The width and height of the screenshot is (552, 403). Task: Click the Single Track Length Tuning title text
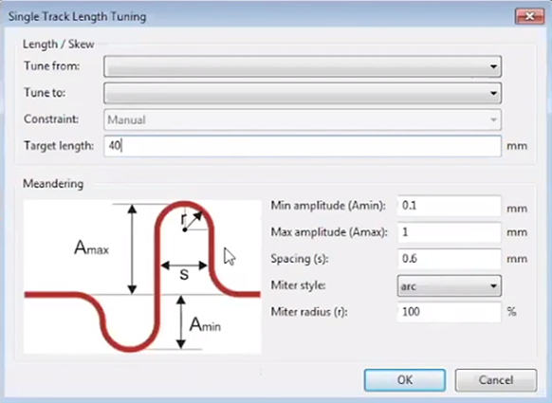[77, 16]
